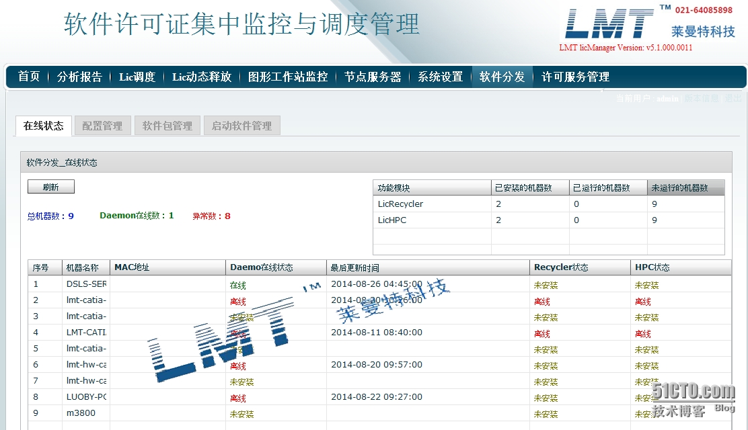
Task: Select the LicHPC row
Action: (549, 220)
